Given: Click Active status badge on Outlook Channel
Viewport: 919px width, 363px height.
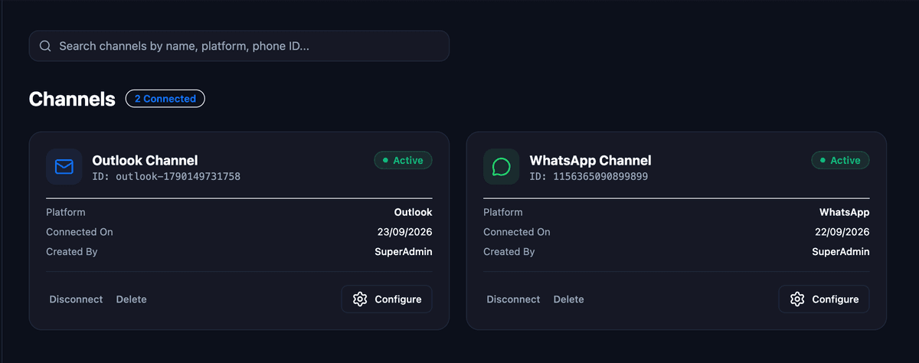Looking at the screenshot, I should click(x=404, y=160).
